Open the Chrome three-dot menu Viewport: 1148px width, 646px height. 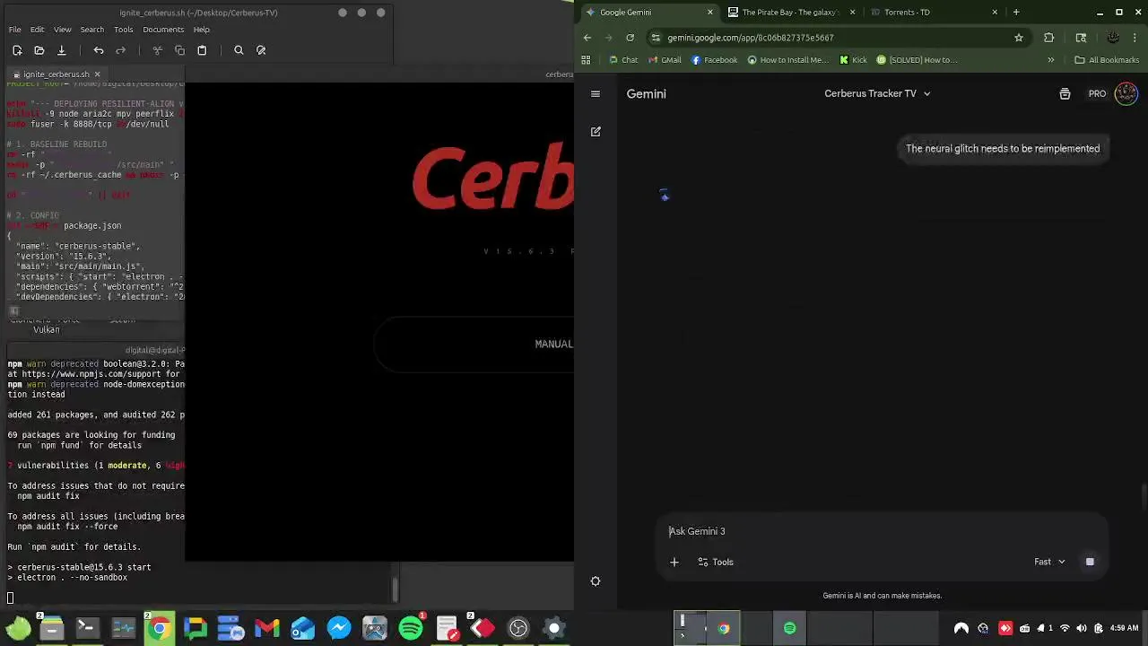click(x=1136, y=38)
